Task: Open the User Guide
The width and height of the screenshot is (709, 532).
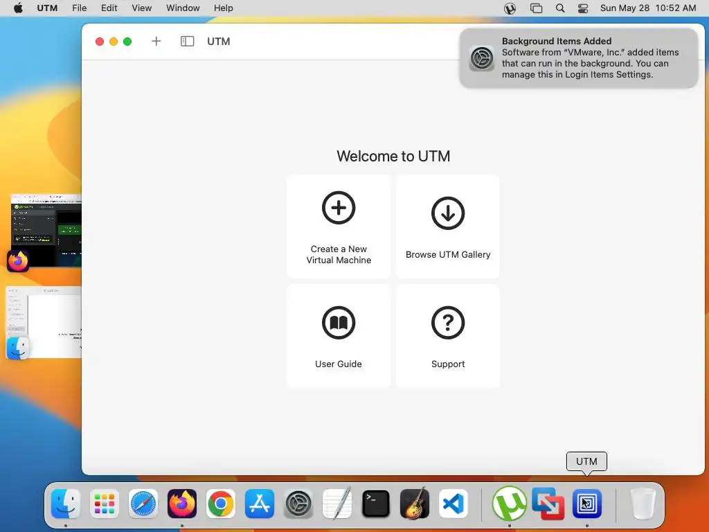Action: (338, 336)
